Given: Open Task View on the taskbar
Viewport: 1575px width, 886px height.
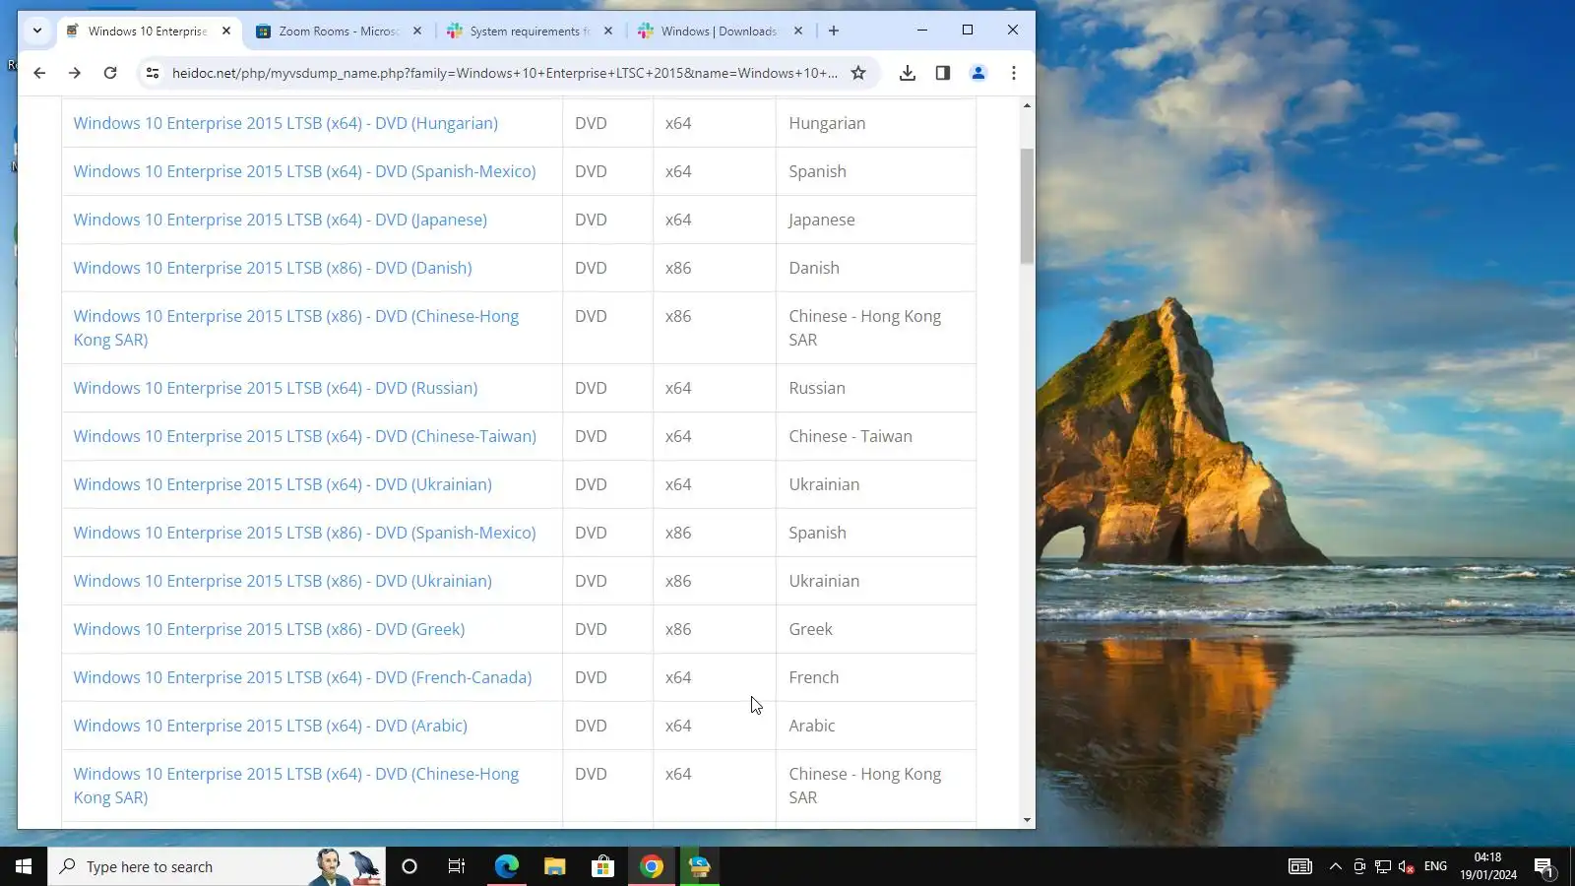Looking at the screenshot, I should 457,866.
